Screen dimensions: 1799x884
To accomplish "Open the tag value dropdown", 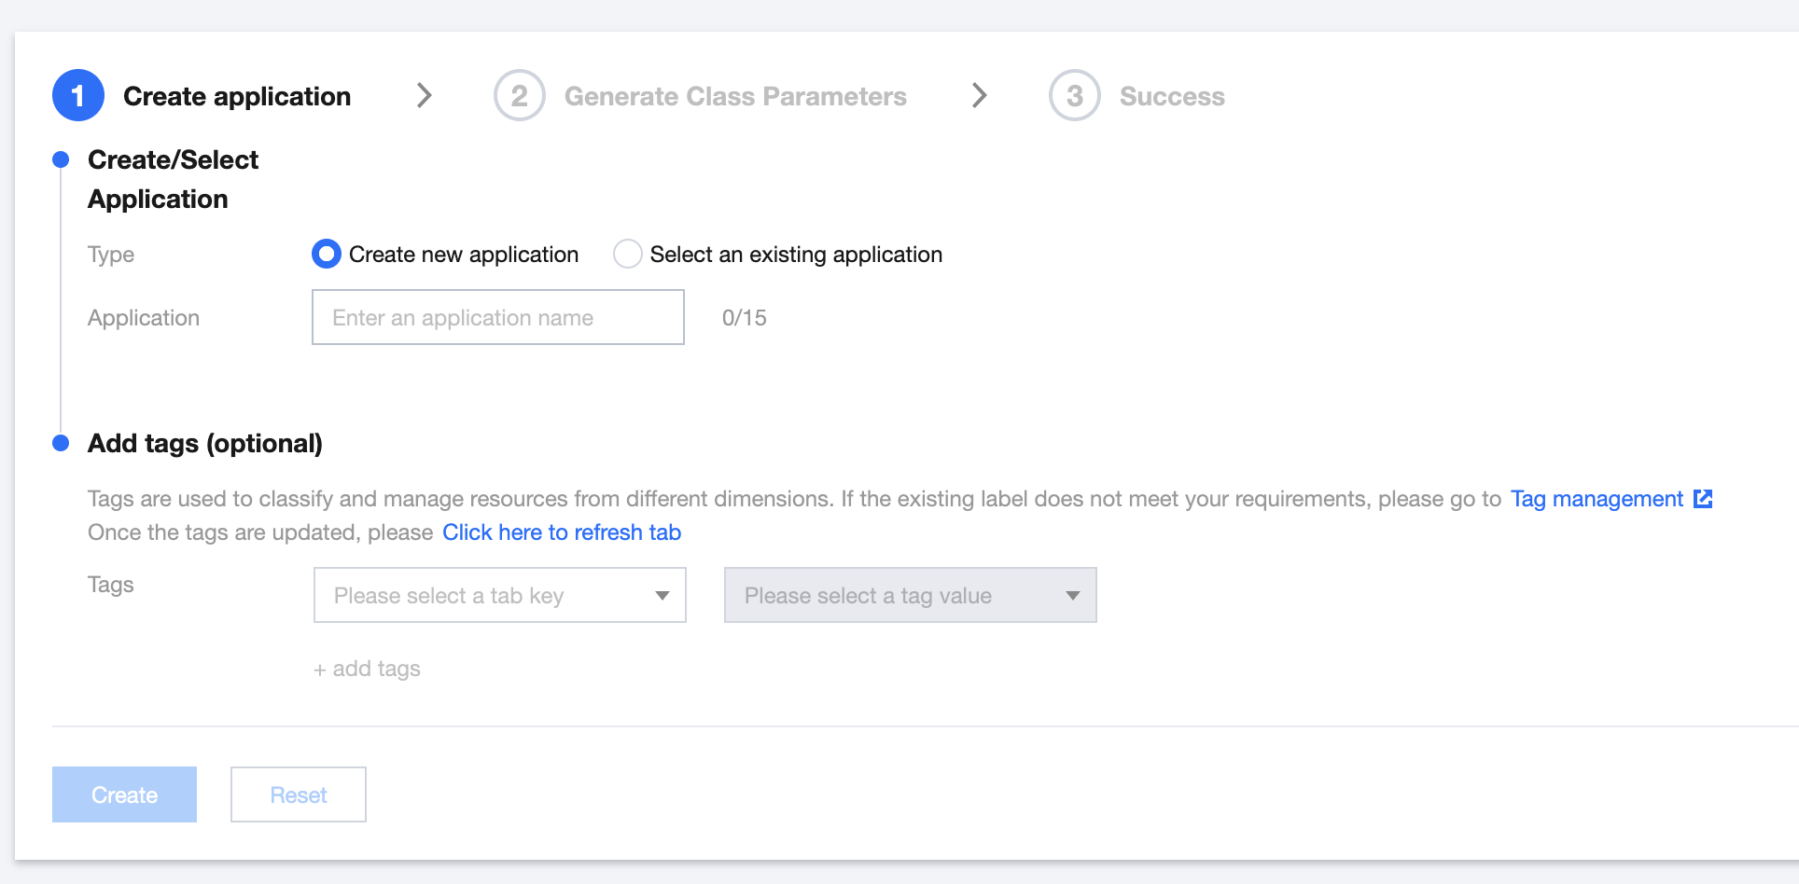I will (x=910, y=595).
